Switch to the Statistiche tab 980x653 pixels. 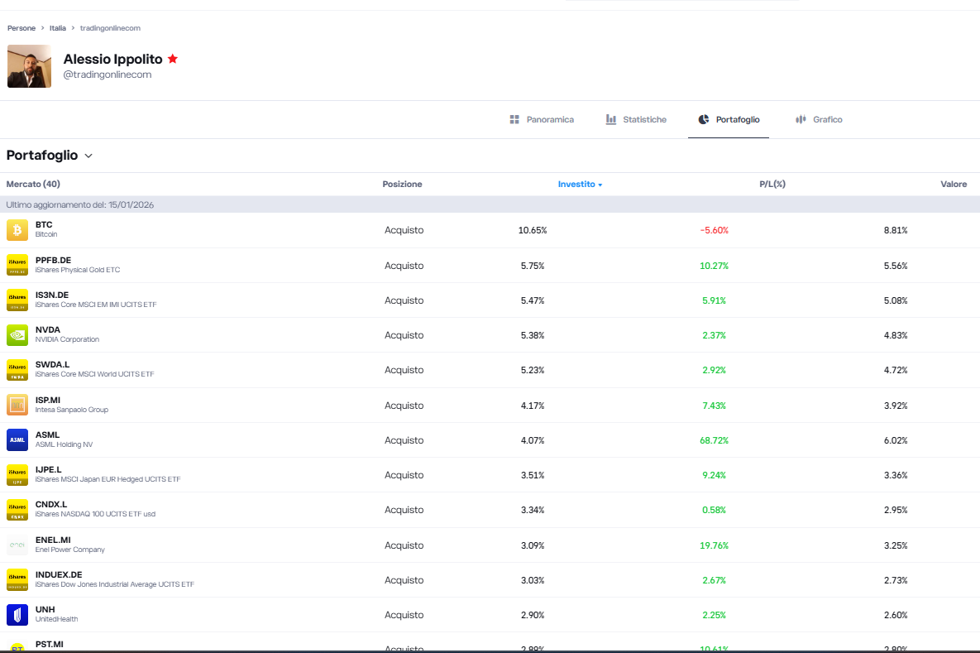point(636,119)
